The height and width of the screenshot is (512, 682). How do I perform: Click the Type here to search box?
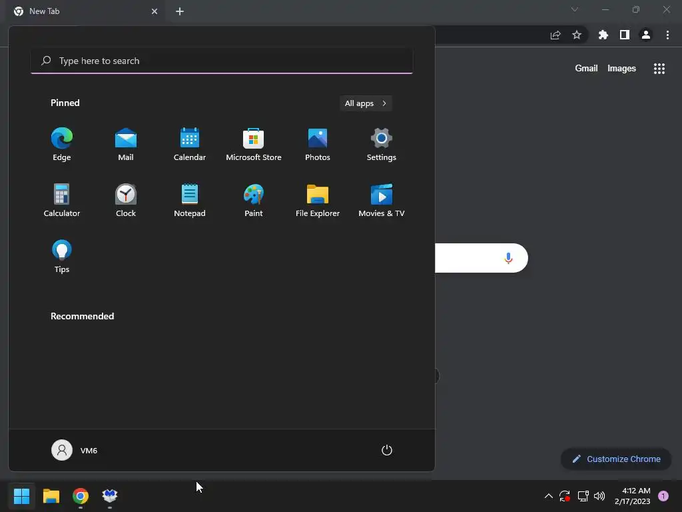click(x=222, y=61)
